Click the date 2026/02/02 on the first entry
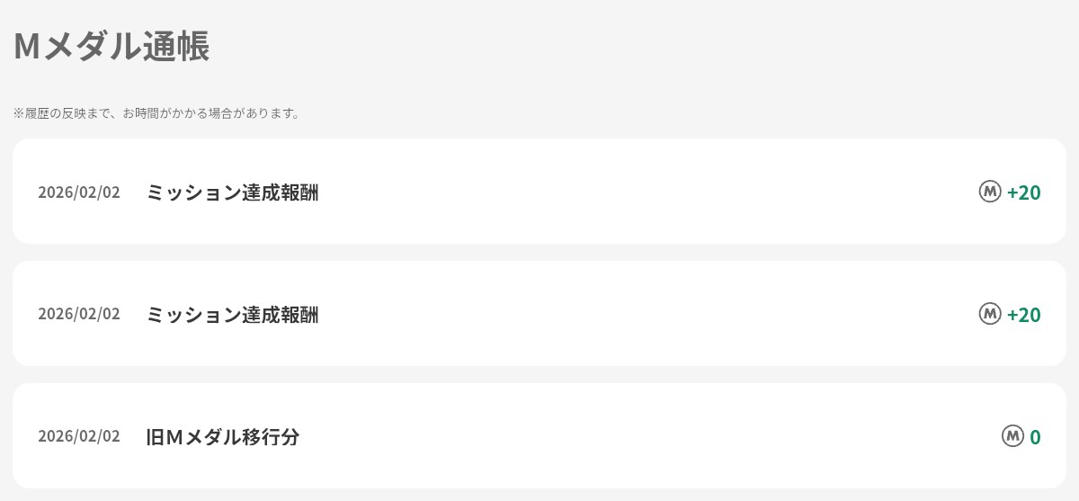 79,192
